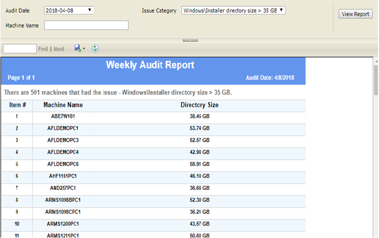Select machine name AND257PC1
This screenshot has height=238, width=379.
click(x=63, y=188)
